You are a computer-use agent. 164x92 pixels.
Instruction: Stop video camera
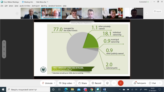click(66, 83)
